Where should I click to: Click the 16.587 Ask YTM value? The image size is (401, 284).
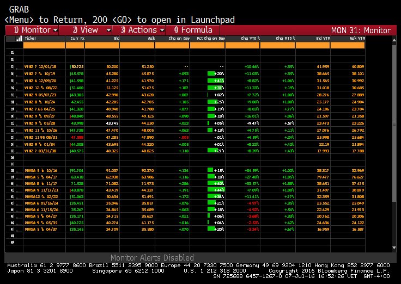[x=358, y=230]
